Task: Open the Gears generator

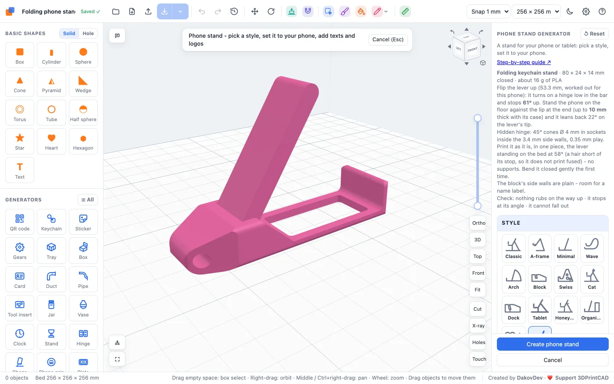Action: click(x=20, y=251)
